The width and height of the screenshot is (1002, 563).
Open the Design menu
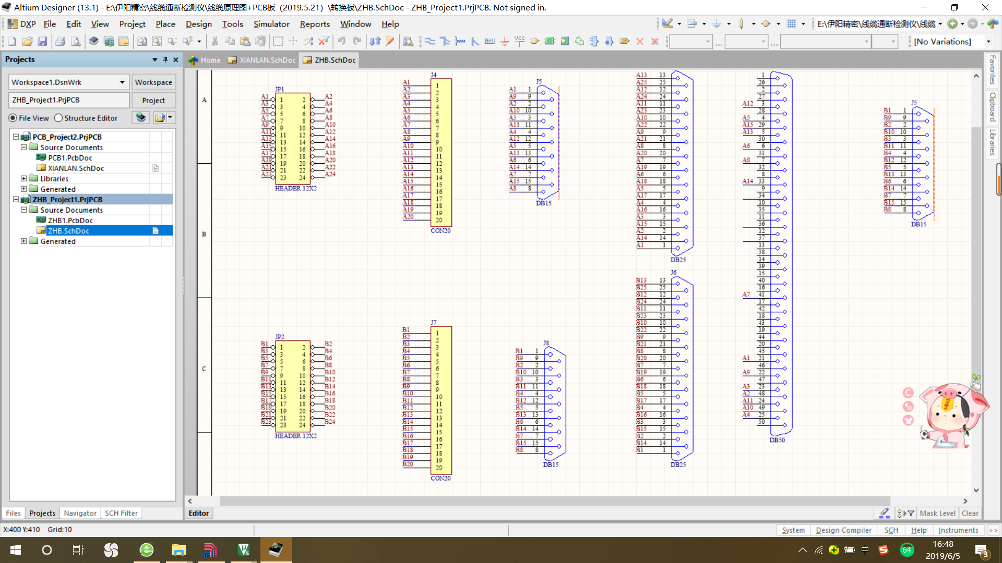pyautogui.click(x=199, y=24)
